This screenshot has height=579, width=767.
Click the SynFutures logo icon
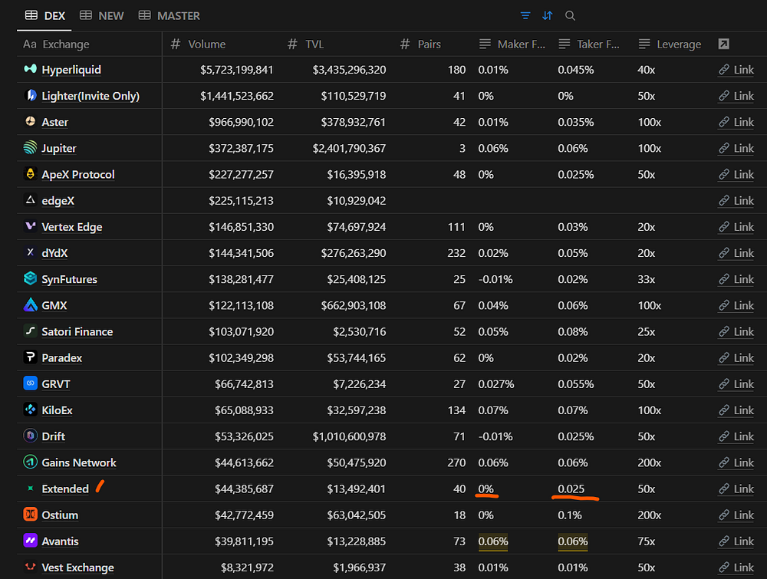coord(31,278)
